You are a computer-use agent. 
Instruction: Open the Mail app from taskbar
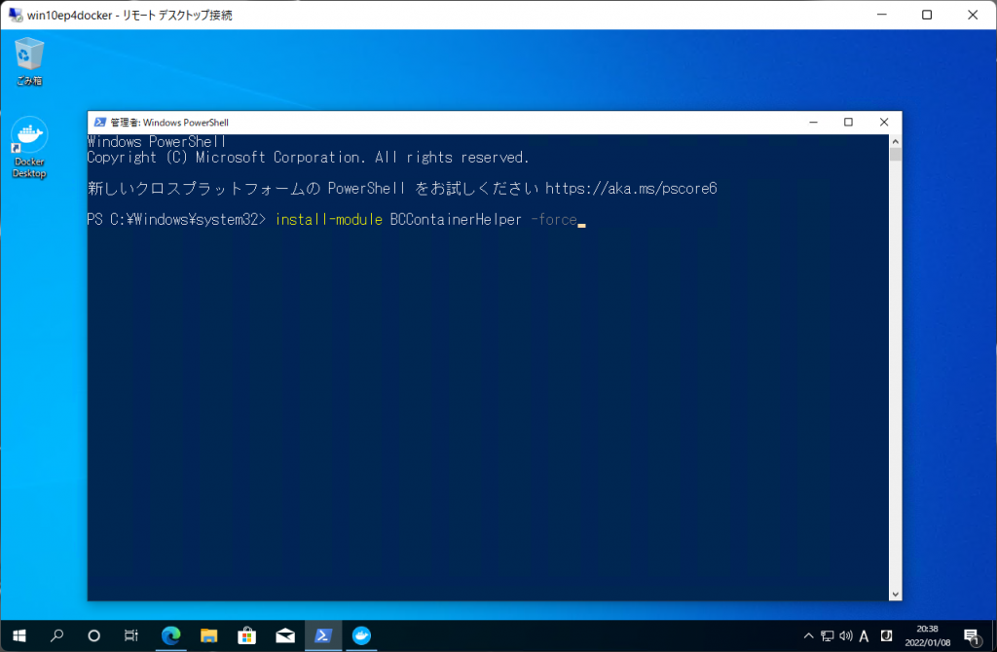click(x=285, y=635)
